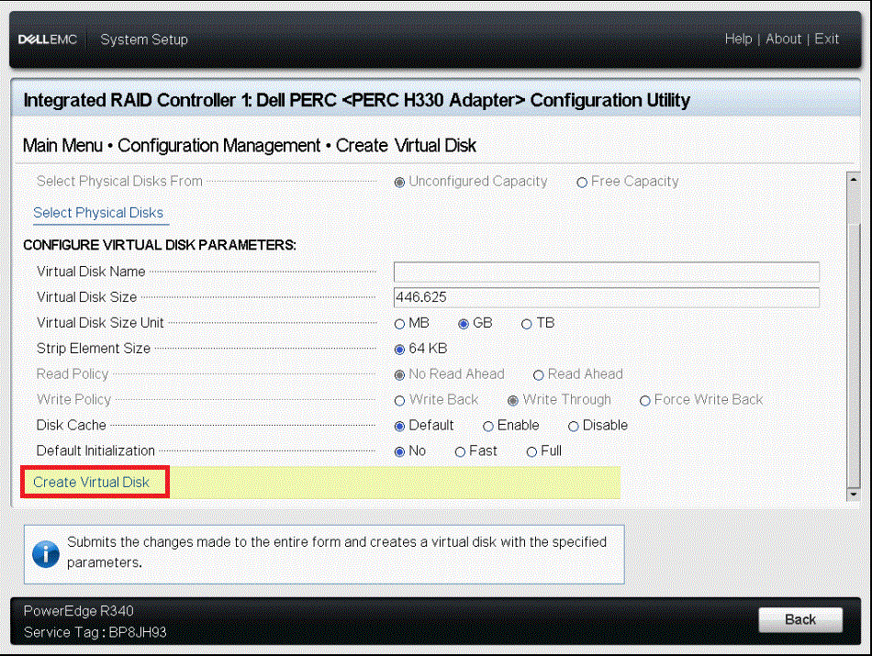The image size is (872, 656).
Task: Click the blue information icon
Action: [x=46, y=554]
